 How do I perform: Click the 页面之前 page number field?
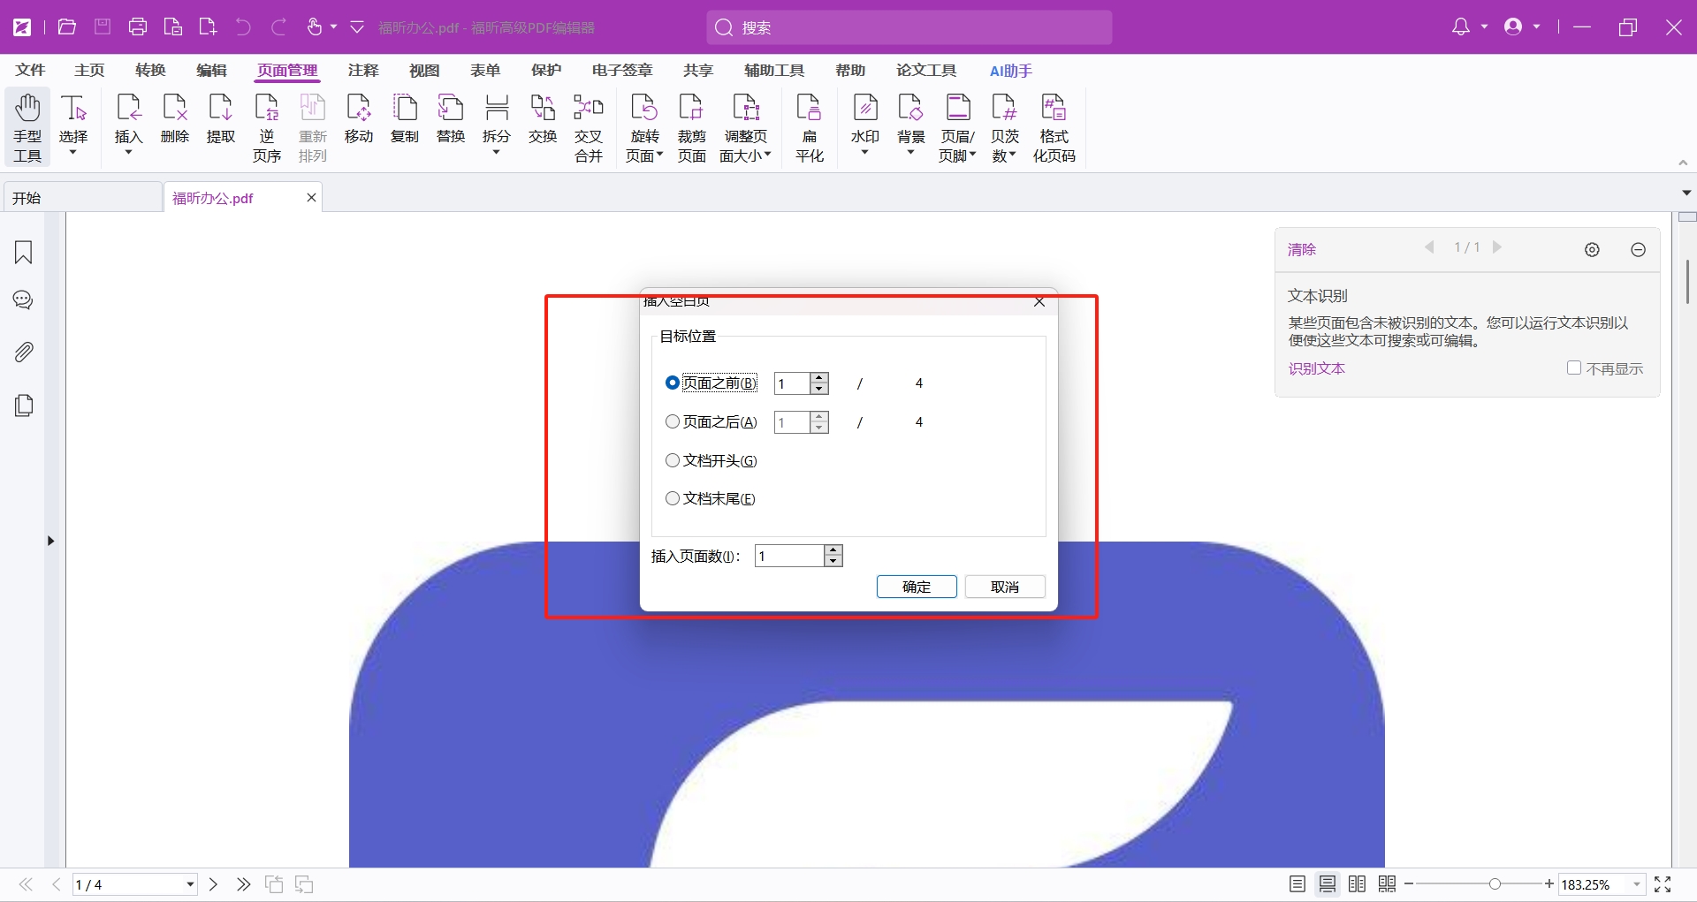tap(792, 383)
